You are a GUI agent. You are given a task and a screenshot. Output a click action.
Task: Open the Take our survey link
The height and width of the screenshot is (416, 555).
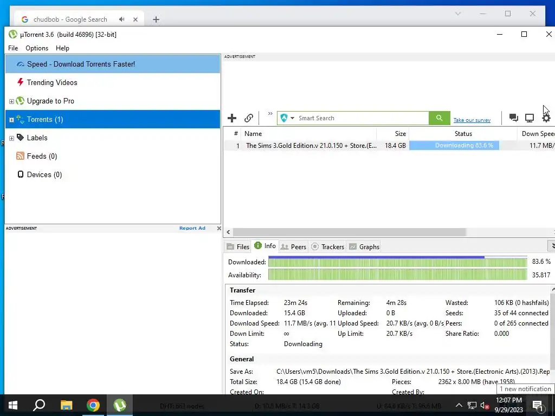point(472,120)
